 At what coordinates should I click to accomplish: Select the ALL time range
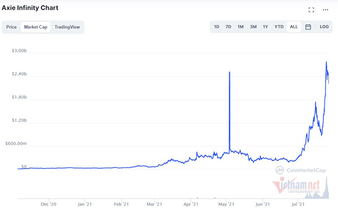(x=294, y=27)
